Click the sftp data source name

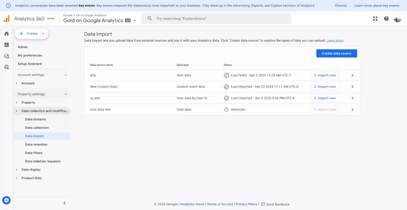[93, 76]
